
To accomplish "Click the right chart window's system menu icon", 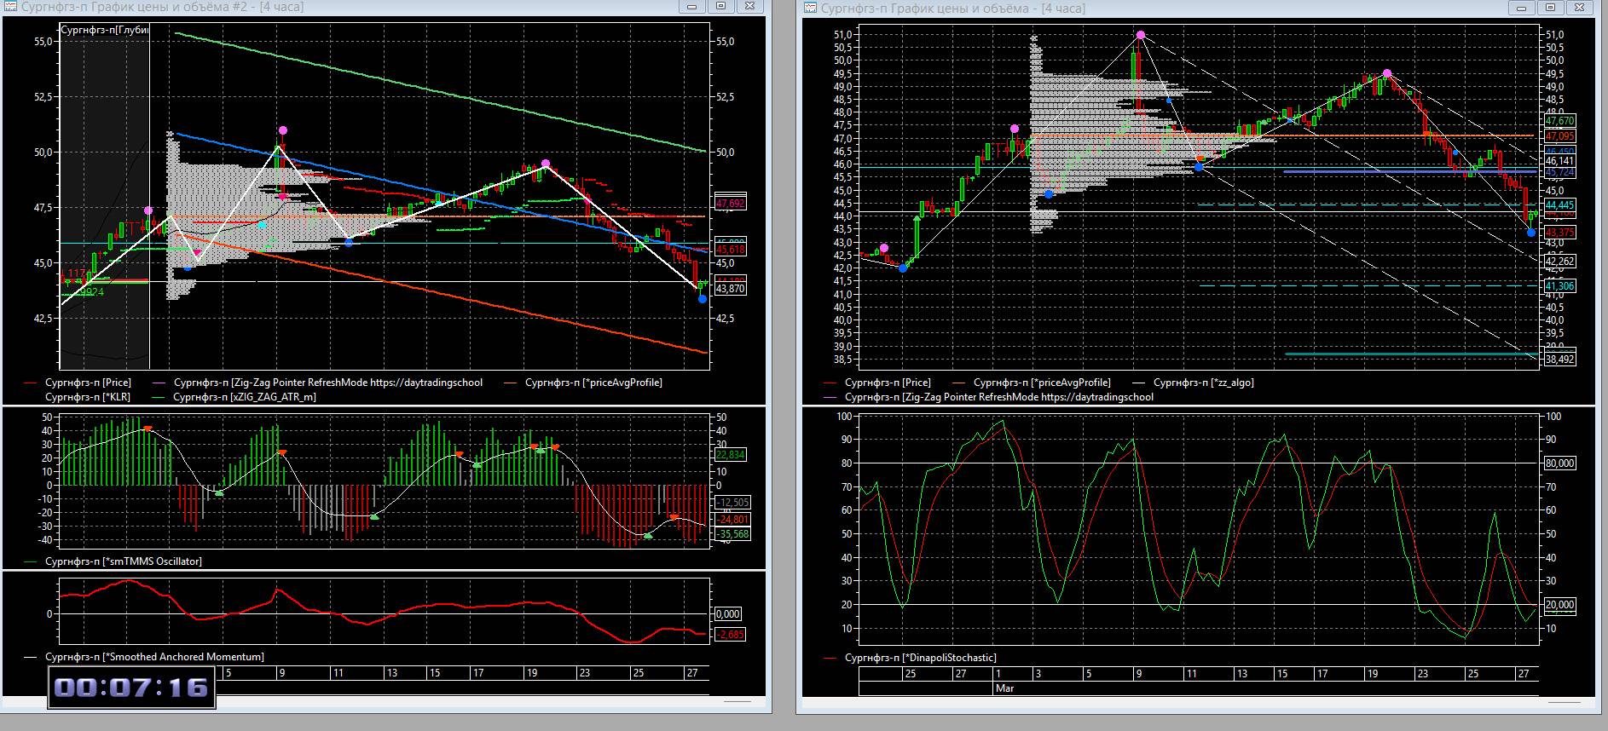I will [x=809, y=9].
